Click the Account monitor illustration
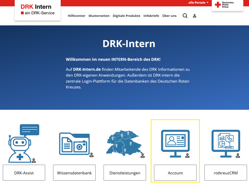This screenshot has width=249, height=184. [x=175, y=144]
